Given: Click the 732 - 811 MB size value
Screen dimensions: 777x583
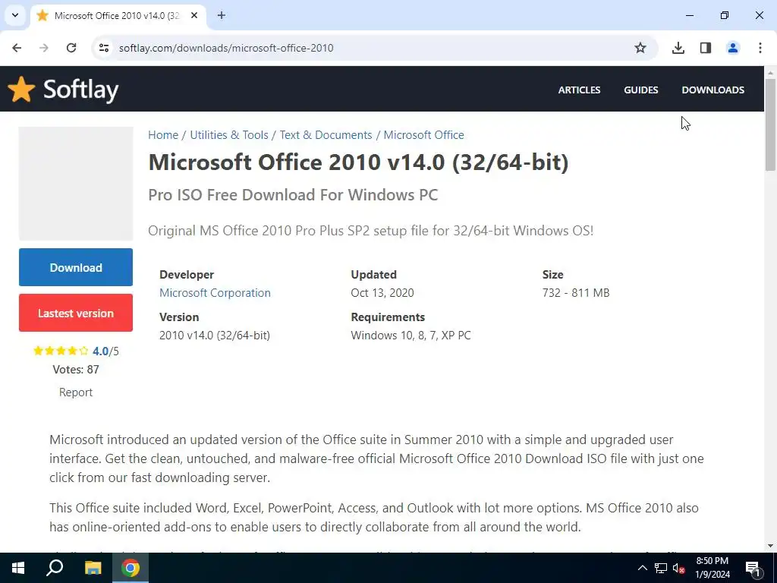Looking at the screenshot, I should pos(576,292).
